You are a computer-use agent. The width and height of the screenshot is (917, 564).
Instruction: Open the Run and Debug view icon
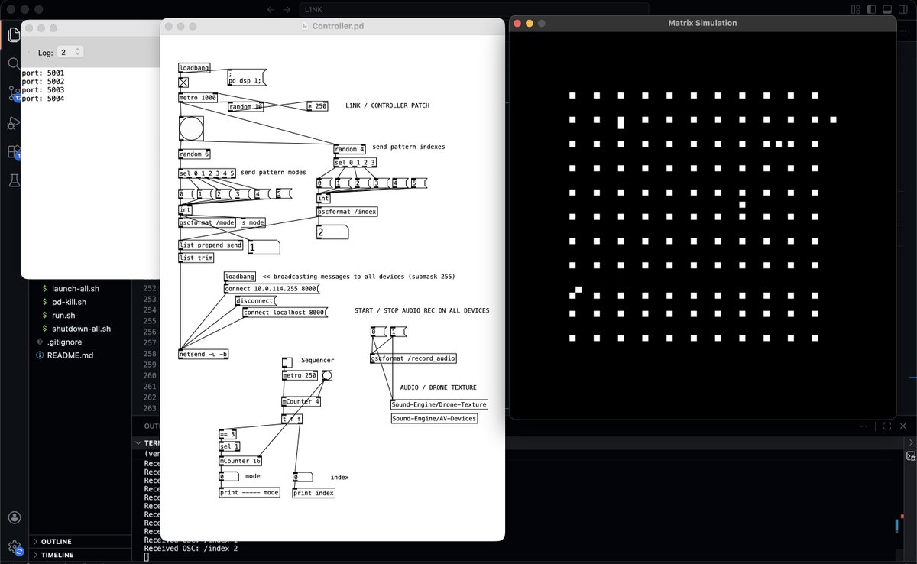[13, 123]
